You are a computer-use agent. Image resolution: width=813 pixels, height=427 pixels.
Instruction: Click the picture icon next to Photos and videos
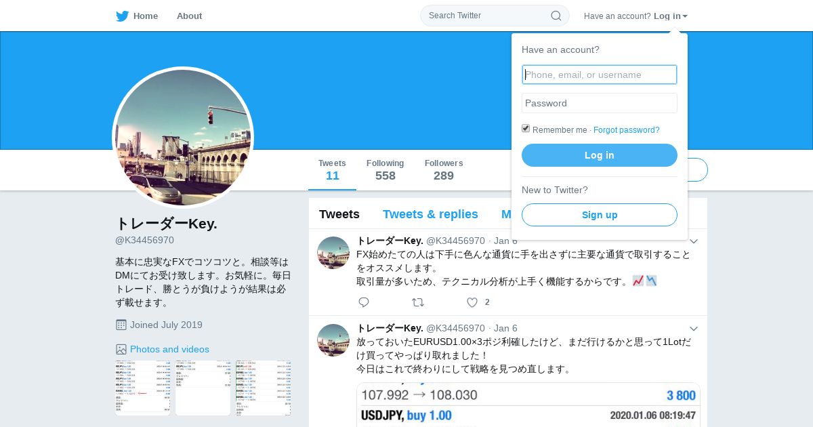121,349
